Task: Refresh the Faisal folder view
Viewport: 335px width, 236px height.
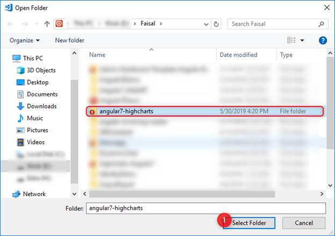Action: 216,24
